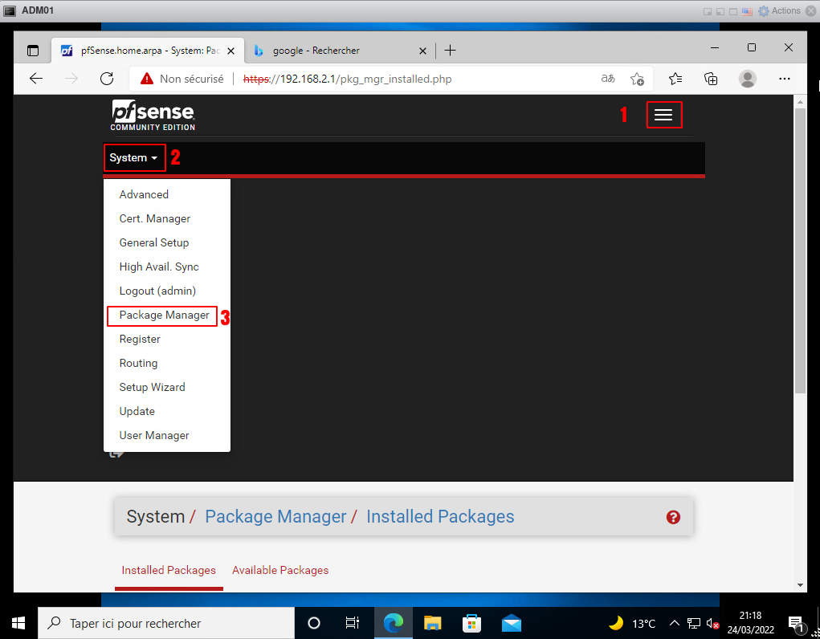Toggle the pfSense hamburger navigation menu
The image size is (820, 639).
click(663, 116)
